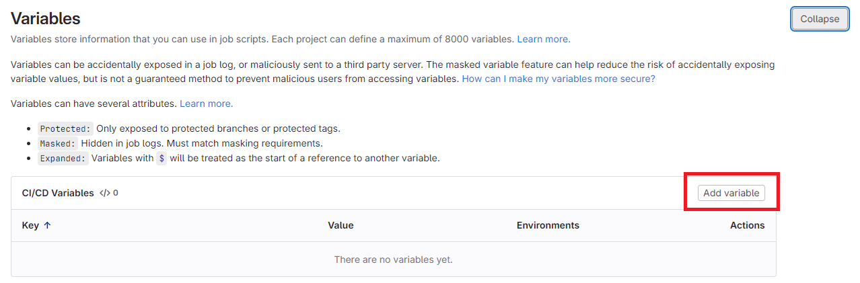
Task: Click the Value column header
Action: (341, 225)
